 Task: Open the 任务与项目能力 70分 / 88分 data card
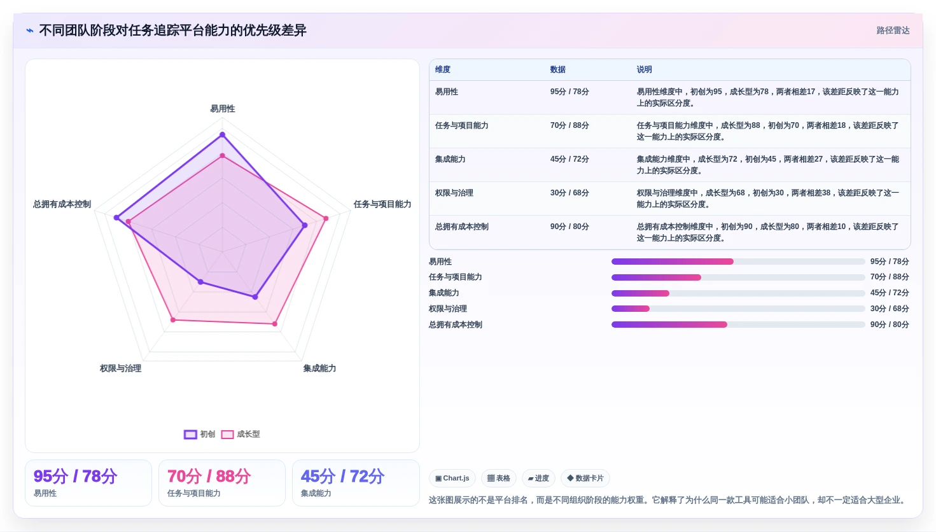click(x=222, y=483)
